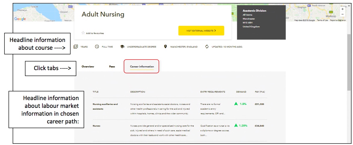This screenshot has width=353, height=145.
Task: Click the graduation cap icon for Undergraduate Degree
Action: (122, 47)
